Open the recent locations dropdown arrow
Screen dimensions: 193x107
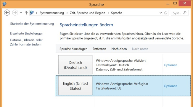[x=21, y=13]
